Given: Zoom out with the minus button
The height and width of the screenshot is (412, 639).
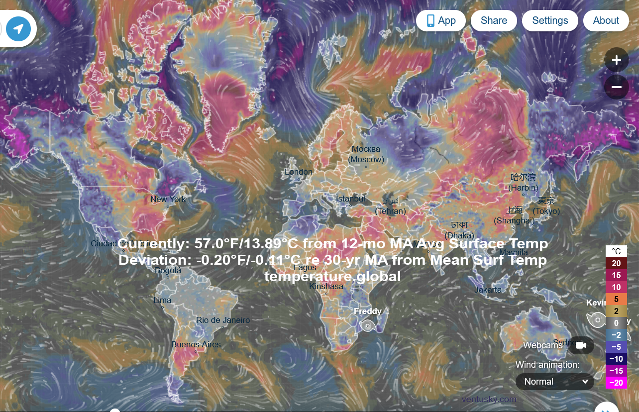Looking at the screenshot, I should click(616, 87).
